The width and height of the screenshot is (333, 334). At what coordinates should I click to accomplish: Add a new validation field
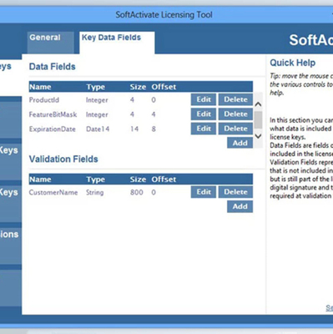240,206
